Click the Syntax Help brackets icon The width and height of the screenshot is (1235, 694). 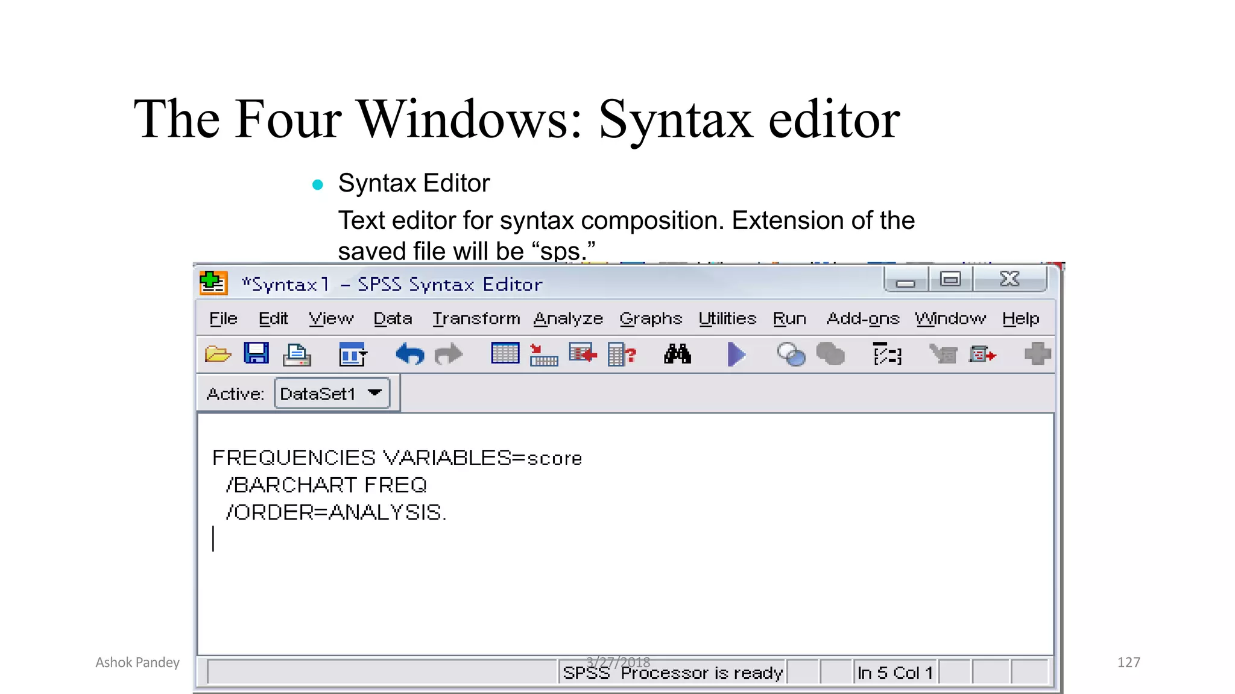[x=888, y=354]
